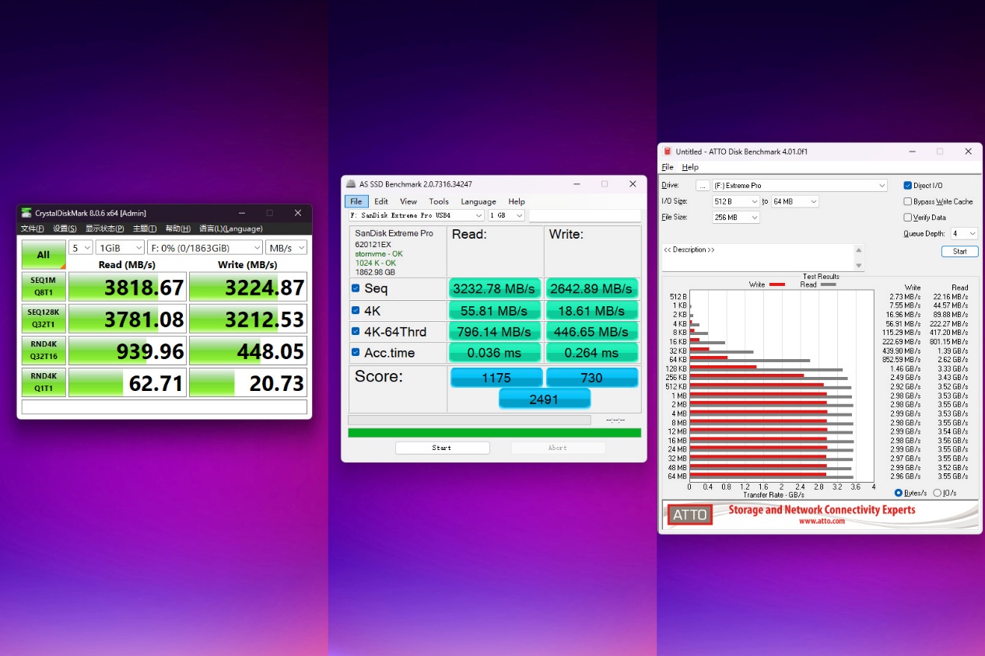Click the 939.96 read value
Image resolution: width=985 pixels, height=656 pixels.
128,351
